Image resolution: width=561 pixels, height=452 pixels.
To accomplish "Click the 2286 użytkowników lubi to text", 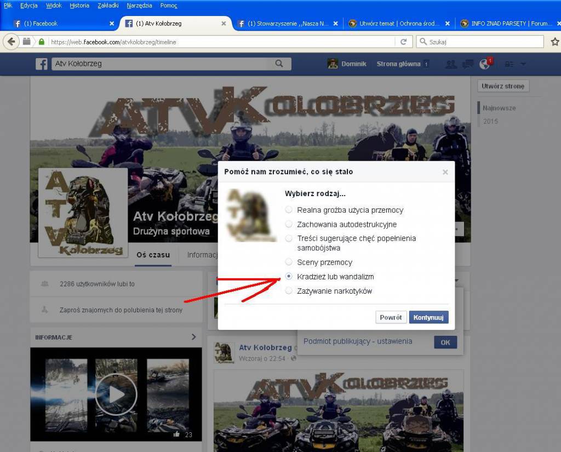I will pyautogui.click(x=98, y=284).
